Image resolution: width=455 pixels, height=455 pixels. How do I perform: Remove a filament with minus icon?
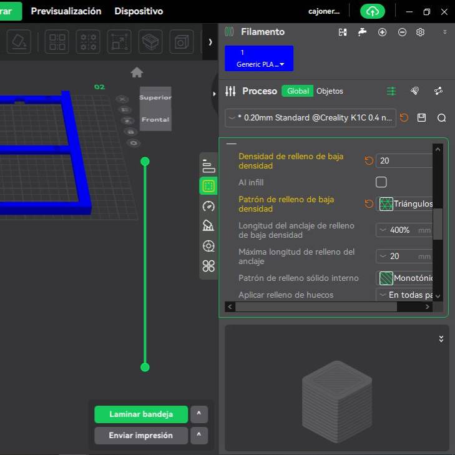click(x=402, y=32)
